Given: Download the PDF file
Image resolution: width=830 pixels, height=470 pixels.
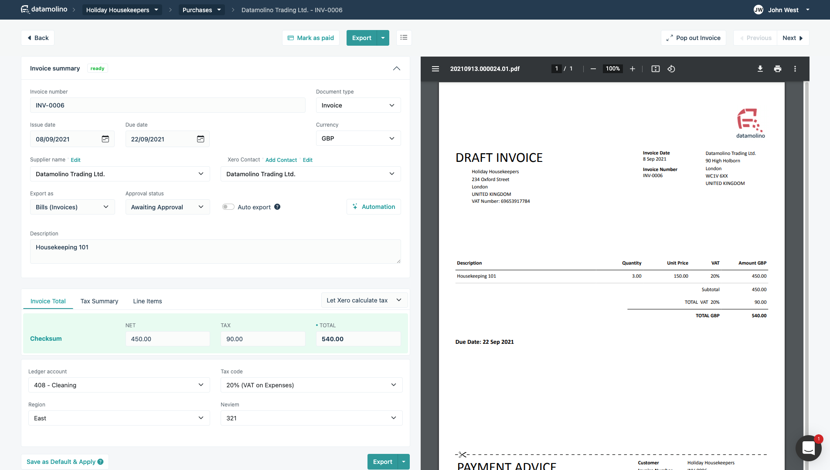Looking at the screenshot, I should [x=760, y=69].
